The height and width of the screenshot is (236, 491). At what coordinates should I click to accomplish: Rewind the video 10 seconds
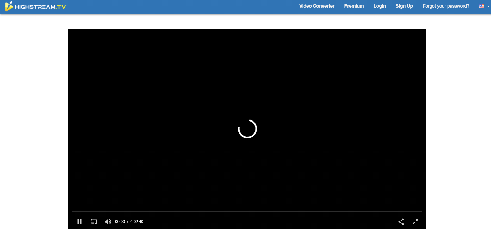point(94,222)
